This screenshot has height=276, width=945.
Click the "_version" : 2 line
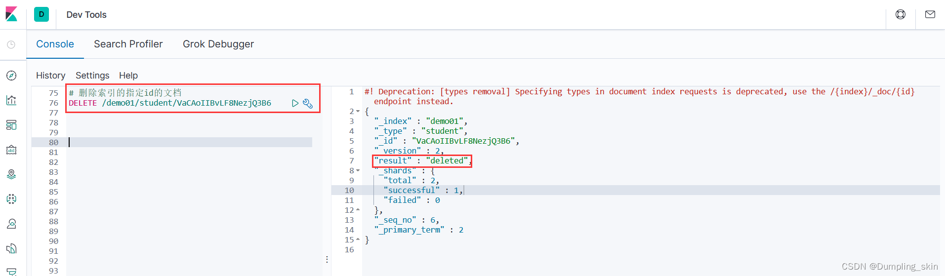click(x=409, y=151)
